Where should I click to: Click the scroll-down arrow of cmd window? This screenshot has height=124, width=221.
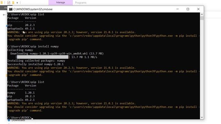click(202, 117)
